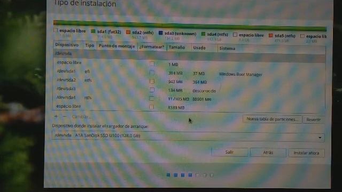
Task: Click the Tipo column header
Action: 90,45
